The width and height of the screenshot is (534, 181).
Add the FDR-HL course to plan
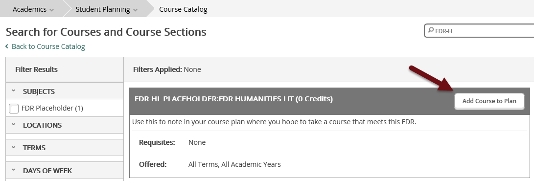point(489,101)
